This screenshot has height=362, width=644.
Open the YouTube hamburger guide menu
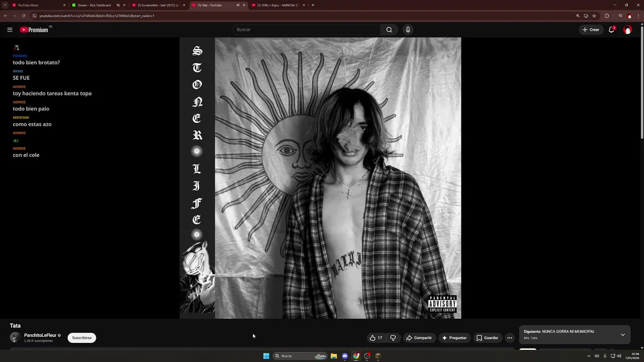10,30
